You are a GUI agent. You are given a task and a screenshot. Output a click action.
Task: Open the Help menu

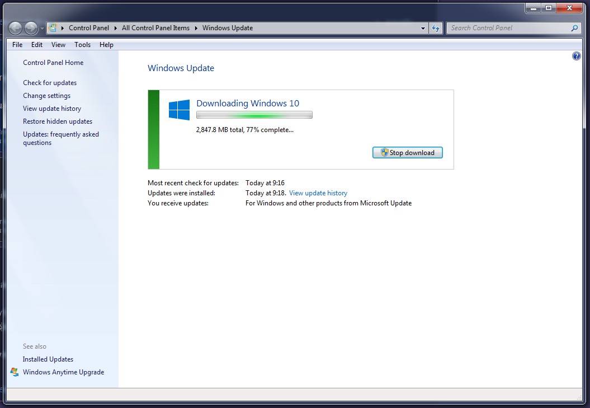[x=106, y=44]
